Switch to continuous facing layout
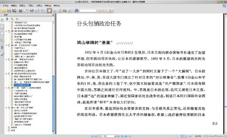 tap(190, 136)
